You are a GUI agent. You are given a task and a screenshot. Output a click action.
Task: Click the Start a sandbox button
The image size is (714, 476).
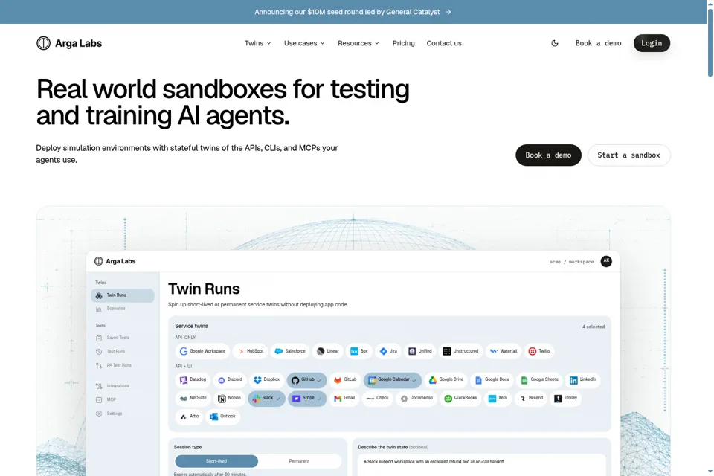(x=629, y=155)
